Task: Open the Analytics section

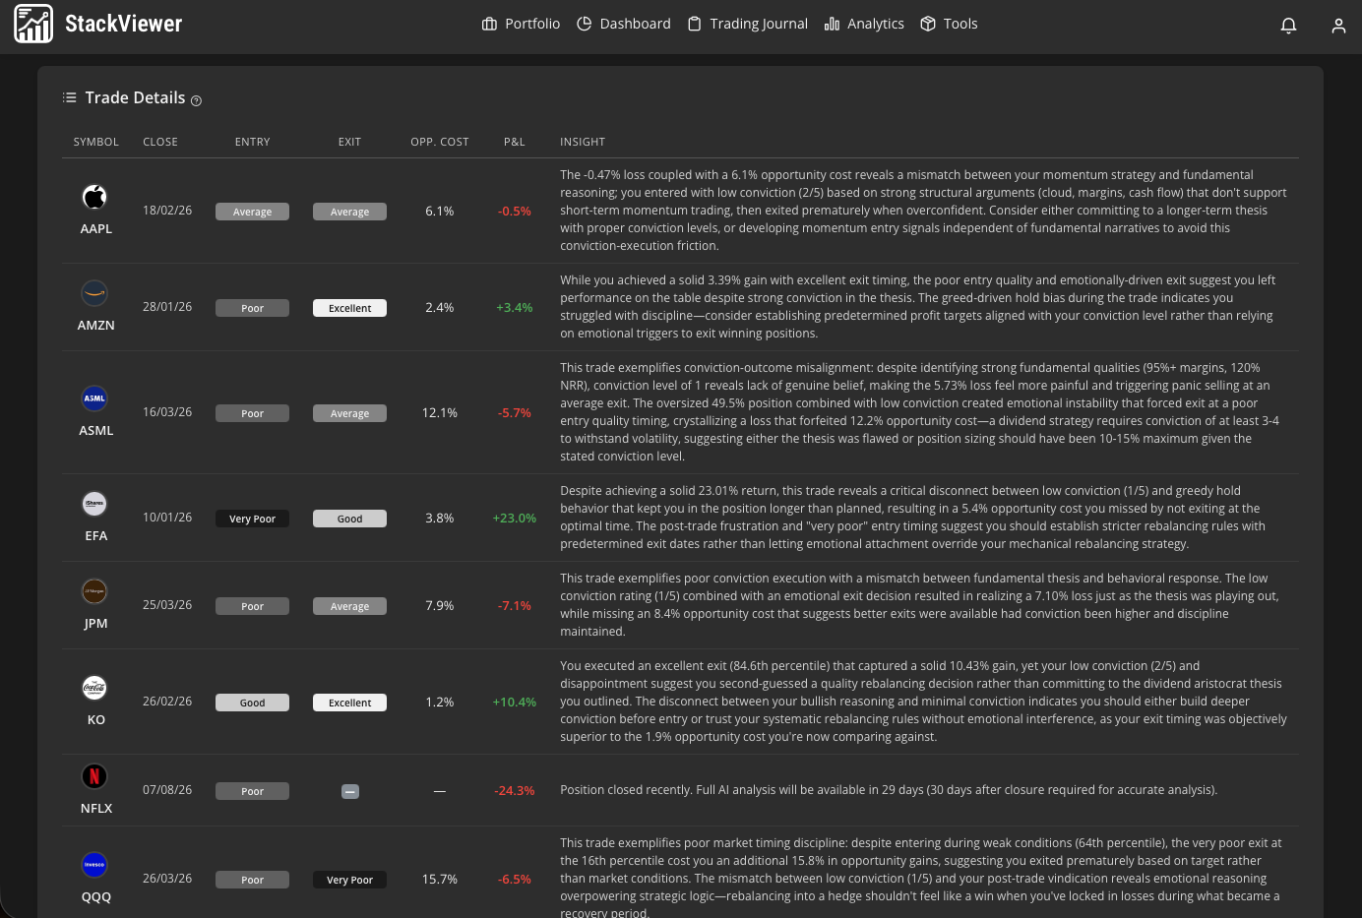Action: coord(864,24)
